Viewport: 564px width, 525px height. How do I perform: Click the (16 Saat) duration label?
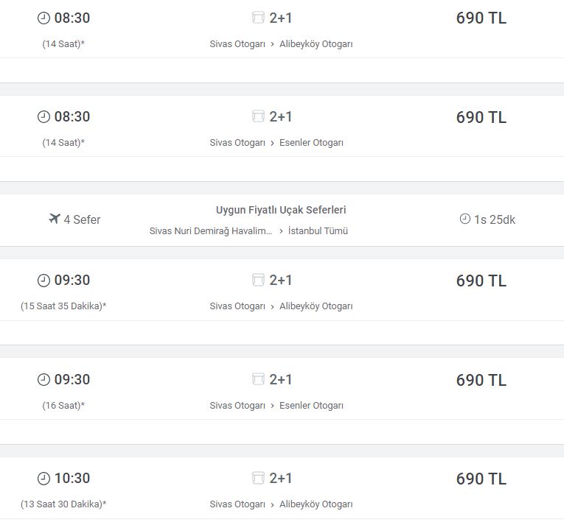click(x=63, y=406)
